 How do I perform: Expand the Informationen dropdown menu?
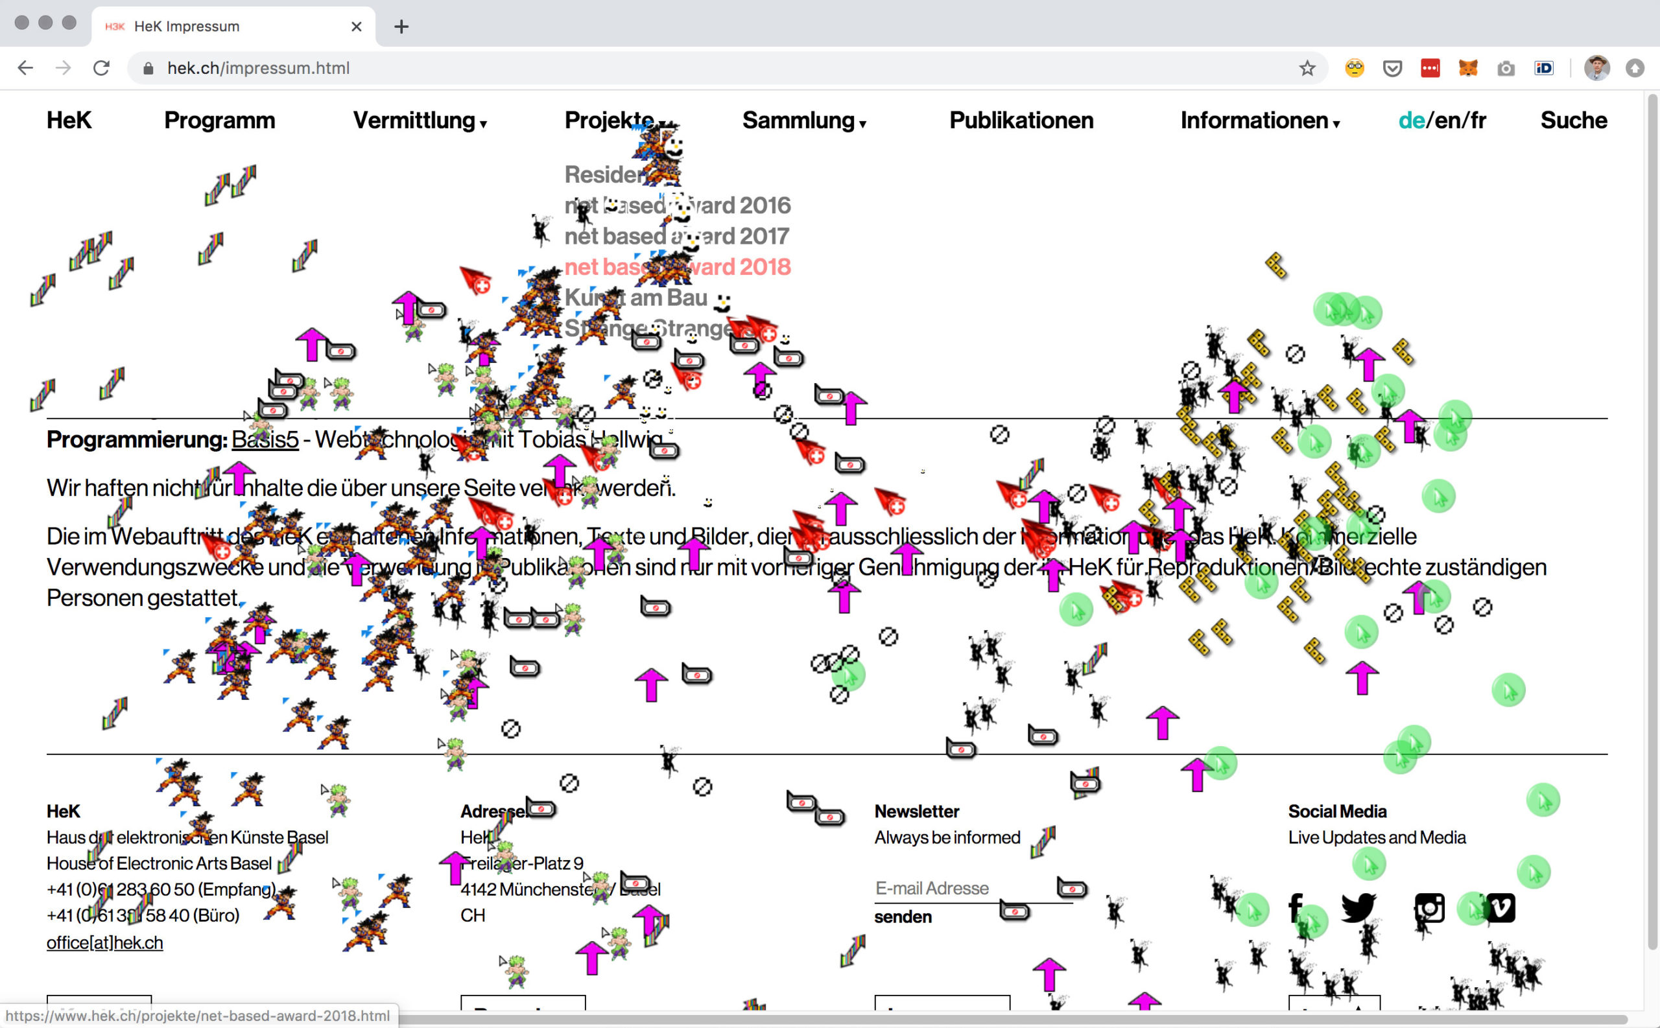pyautogui.click(x=1259, y=121)
